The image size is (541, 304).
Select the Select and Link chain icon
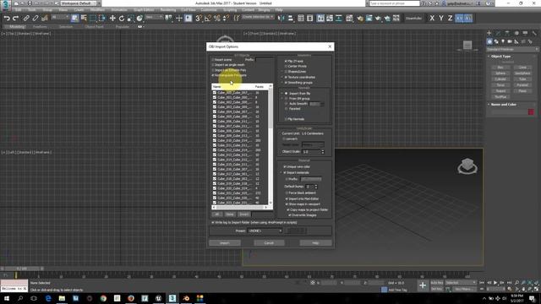point(26,19)
